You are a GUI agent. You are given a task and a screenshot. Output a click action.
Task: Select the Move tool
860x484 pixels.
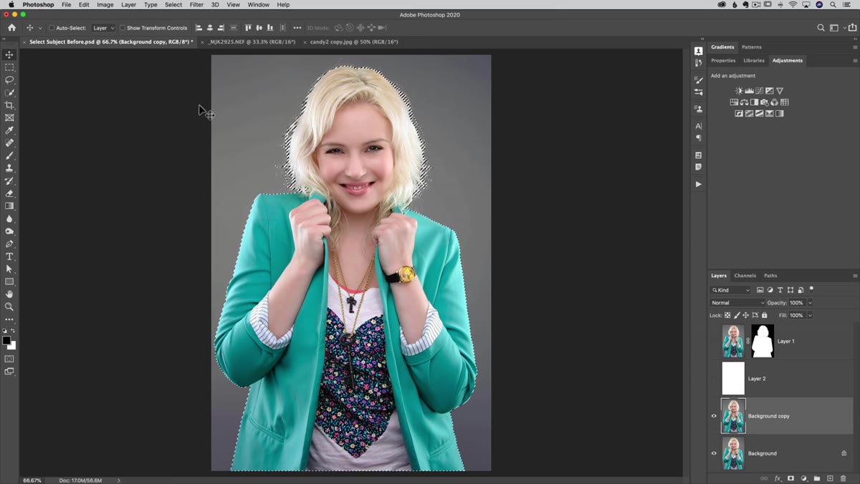[x=9, y=54]
